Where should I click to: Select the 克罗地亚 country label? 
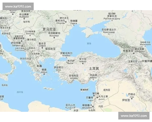pos(6,34)
